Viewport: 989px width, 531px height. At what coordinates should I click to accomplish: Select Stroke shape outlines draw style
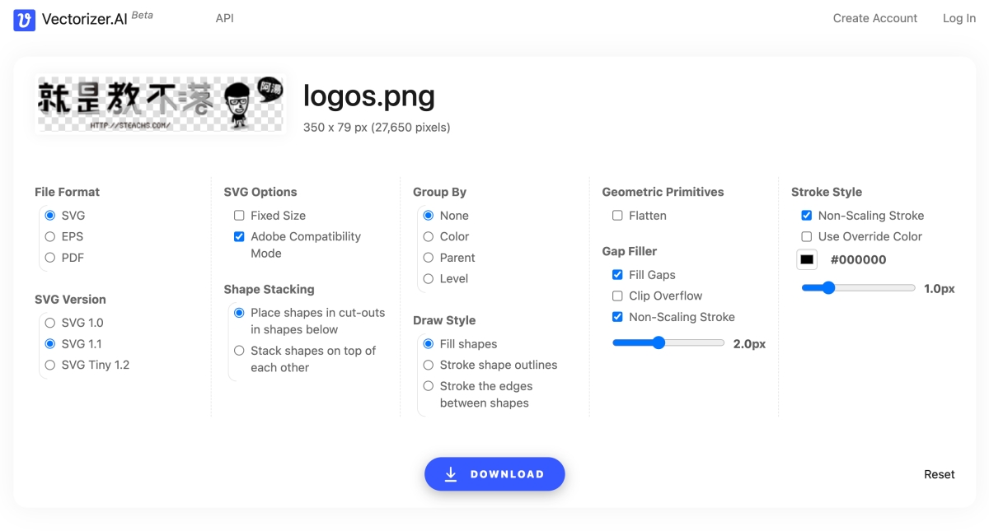429,365
